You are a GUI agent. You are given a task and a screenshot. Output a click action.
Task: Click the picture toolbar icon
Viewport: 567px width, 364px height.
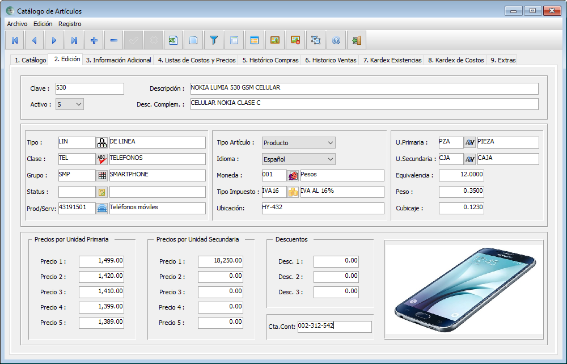click(x=275, y=40)
